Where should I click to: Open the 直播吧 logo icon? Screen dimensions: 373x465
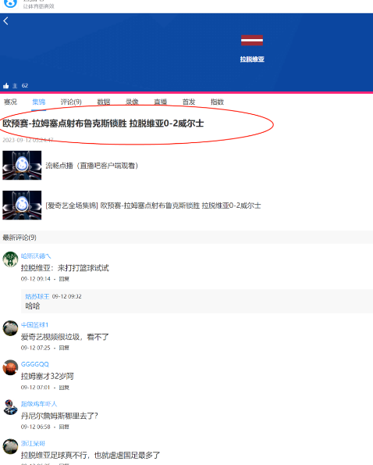(x=10, y=4)
